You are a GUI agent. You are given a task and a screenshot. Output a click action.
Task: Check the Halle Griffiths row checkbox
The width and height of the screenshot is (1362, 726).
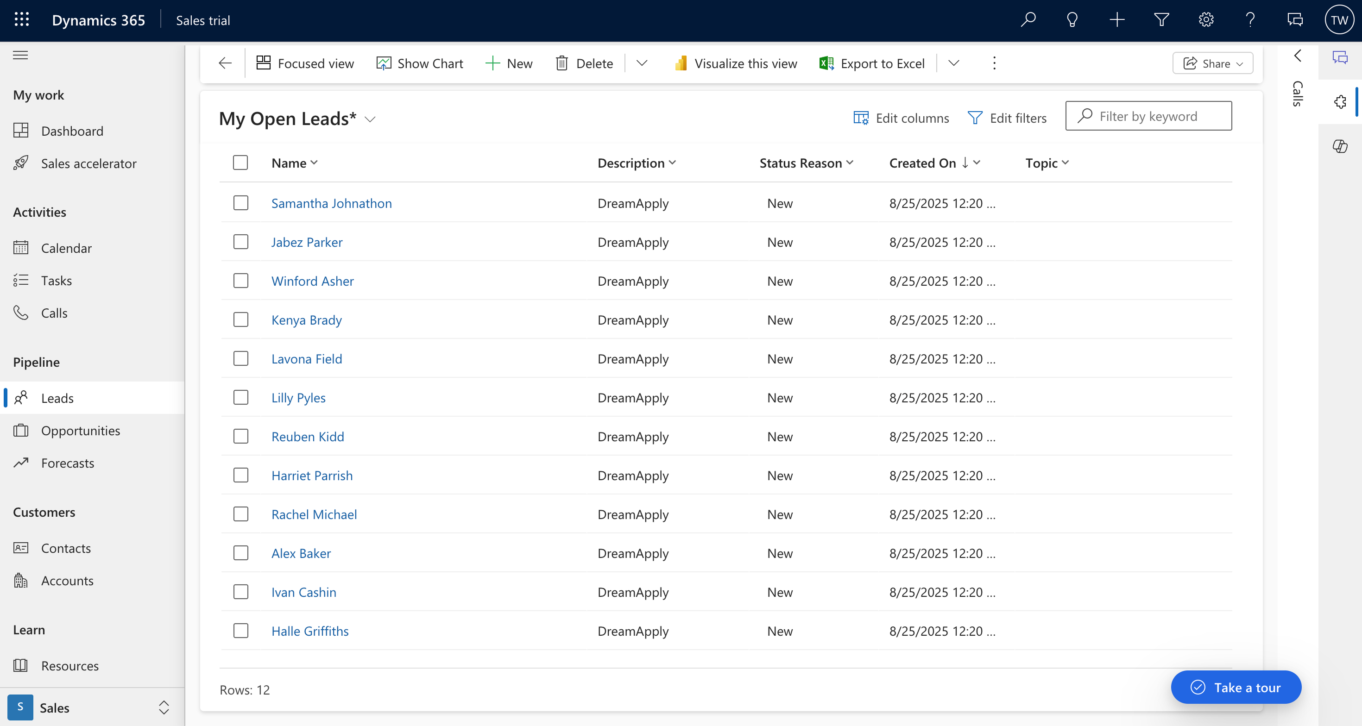click(240, 631)
